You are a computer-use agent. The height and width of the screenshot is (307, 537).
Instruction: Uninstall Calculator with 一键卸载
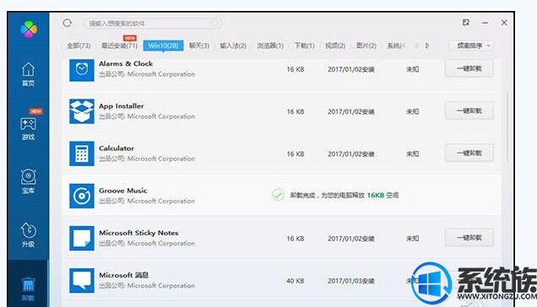coord(469,153)
